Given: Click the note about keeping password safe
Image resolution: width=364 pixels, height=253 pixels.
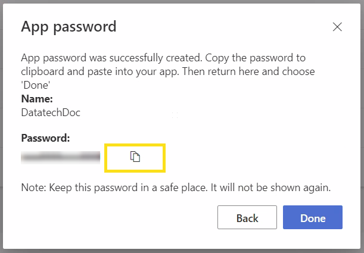Looking at the screenshot, I should point(175,188).
